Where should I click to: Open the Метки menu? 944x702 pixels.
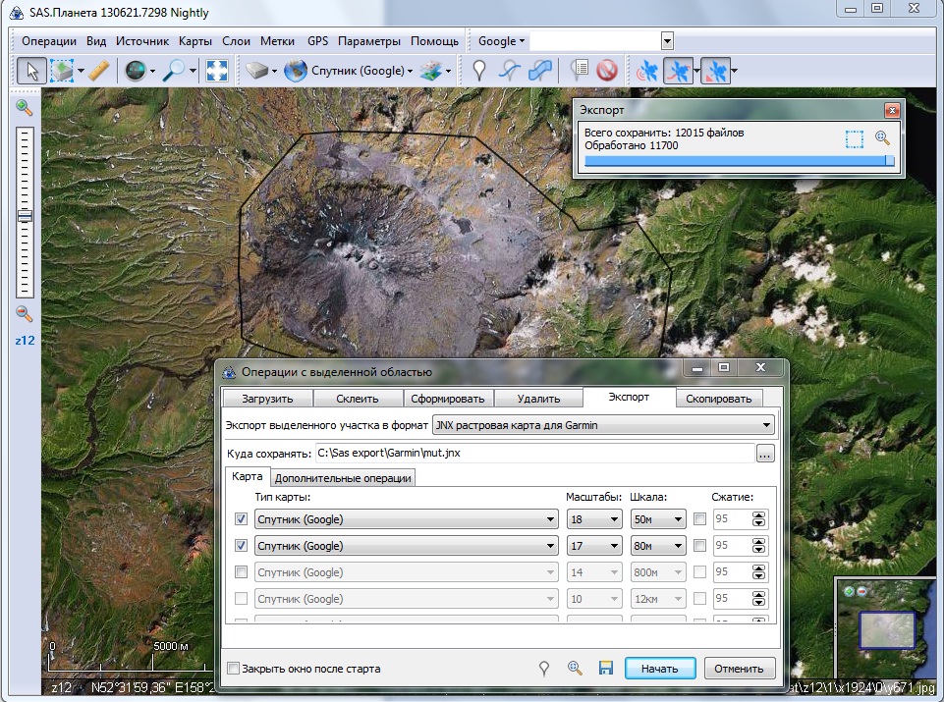coord(278,41)
